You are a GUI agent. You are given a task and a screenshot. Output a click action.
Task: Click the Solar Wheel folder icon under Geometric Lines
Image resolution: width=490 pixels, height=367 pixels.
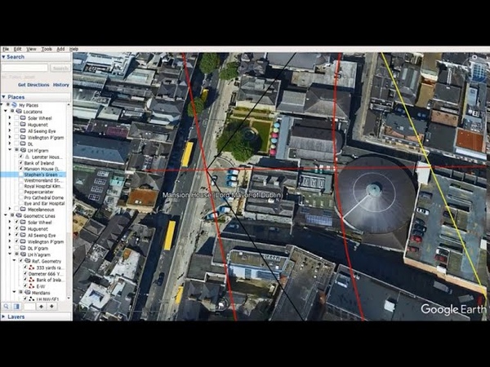pos(23,222)
